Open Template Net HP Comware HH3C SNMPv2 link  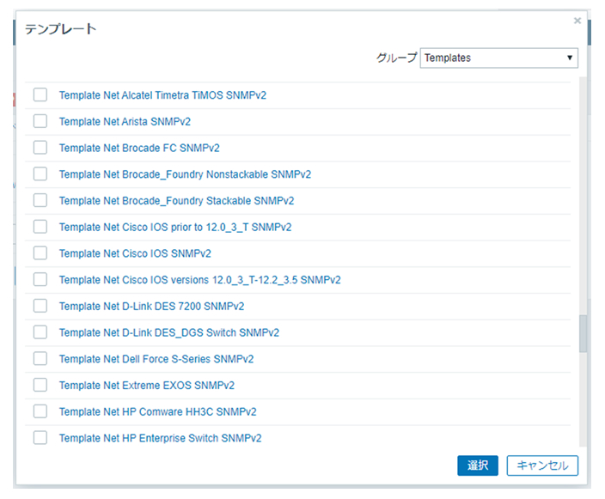(157, 412)
